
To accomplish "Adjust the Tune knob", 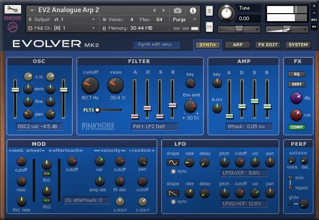I will (226, 13).
